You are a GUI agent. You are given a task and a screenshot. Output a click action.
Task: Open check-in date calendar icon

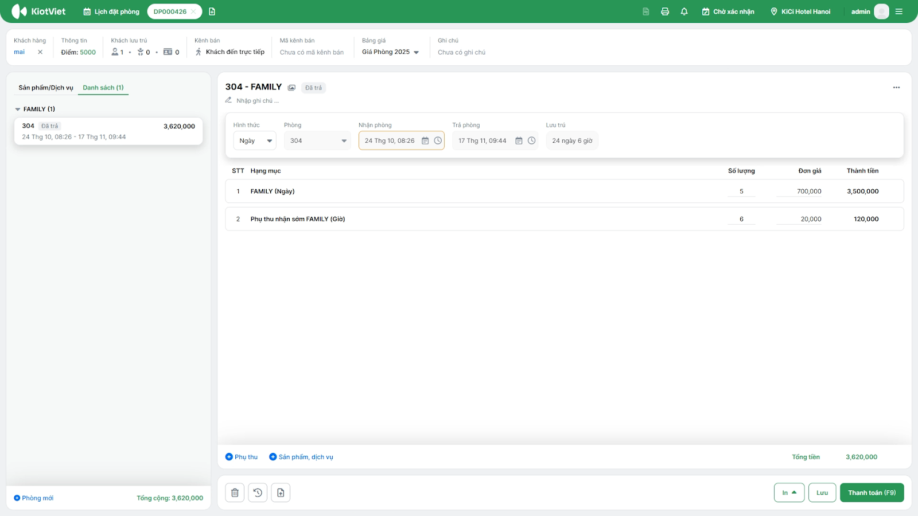click(425, 140)
